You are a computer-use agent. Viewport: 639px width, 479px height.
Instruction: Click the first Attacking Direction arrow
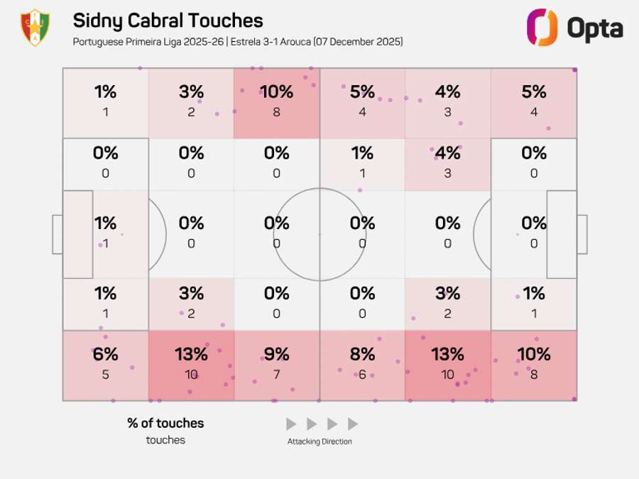pos(291,424)
